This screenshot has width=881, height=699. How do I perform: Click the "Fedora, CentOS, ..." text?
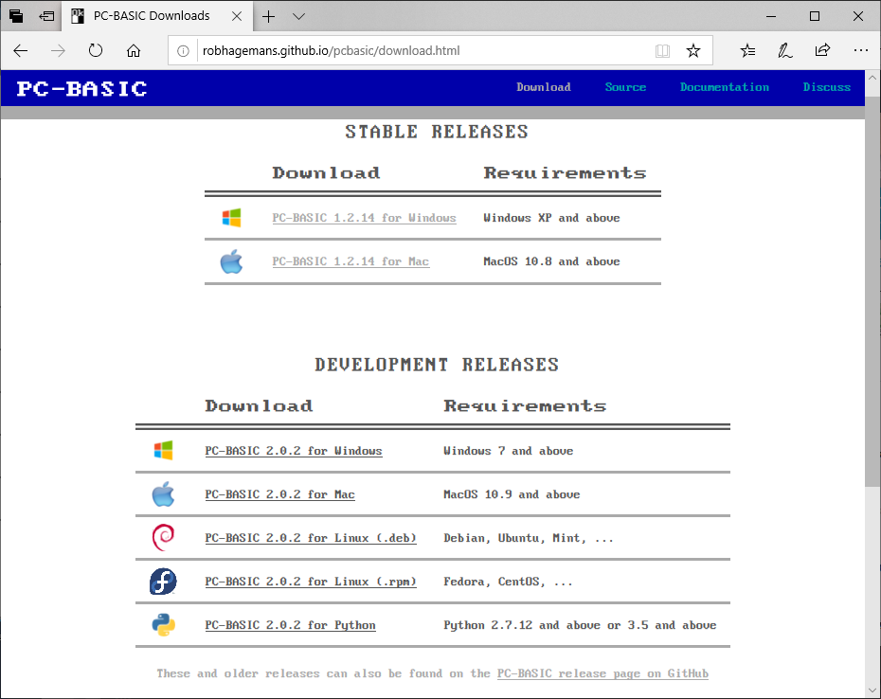point(508,582)
